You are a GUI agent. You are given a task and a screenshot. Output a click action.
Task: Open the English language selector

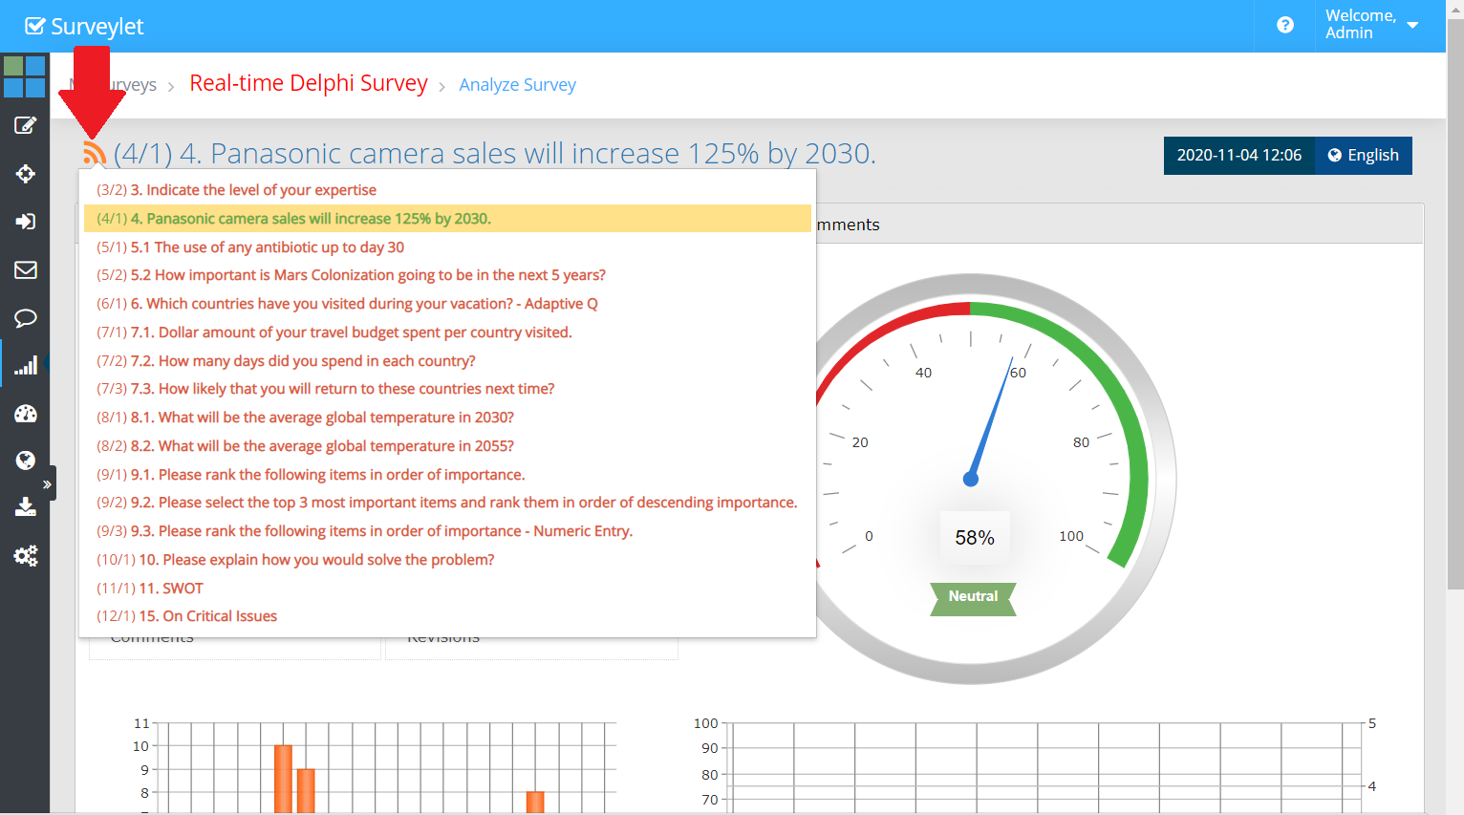(x=1364, y=156)
